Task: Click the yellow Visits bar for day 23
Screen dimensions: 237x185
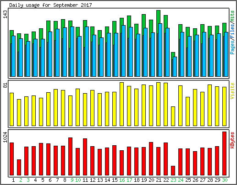Action: (173, 116)
